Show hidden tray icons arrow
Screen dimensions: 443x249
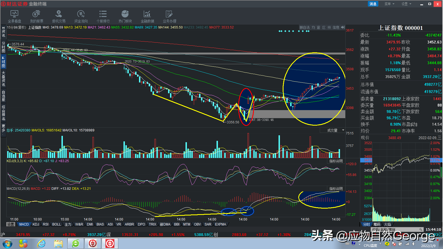pos(380,244)
